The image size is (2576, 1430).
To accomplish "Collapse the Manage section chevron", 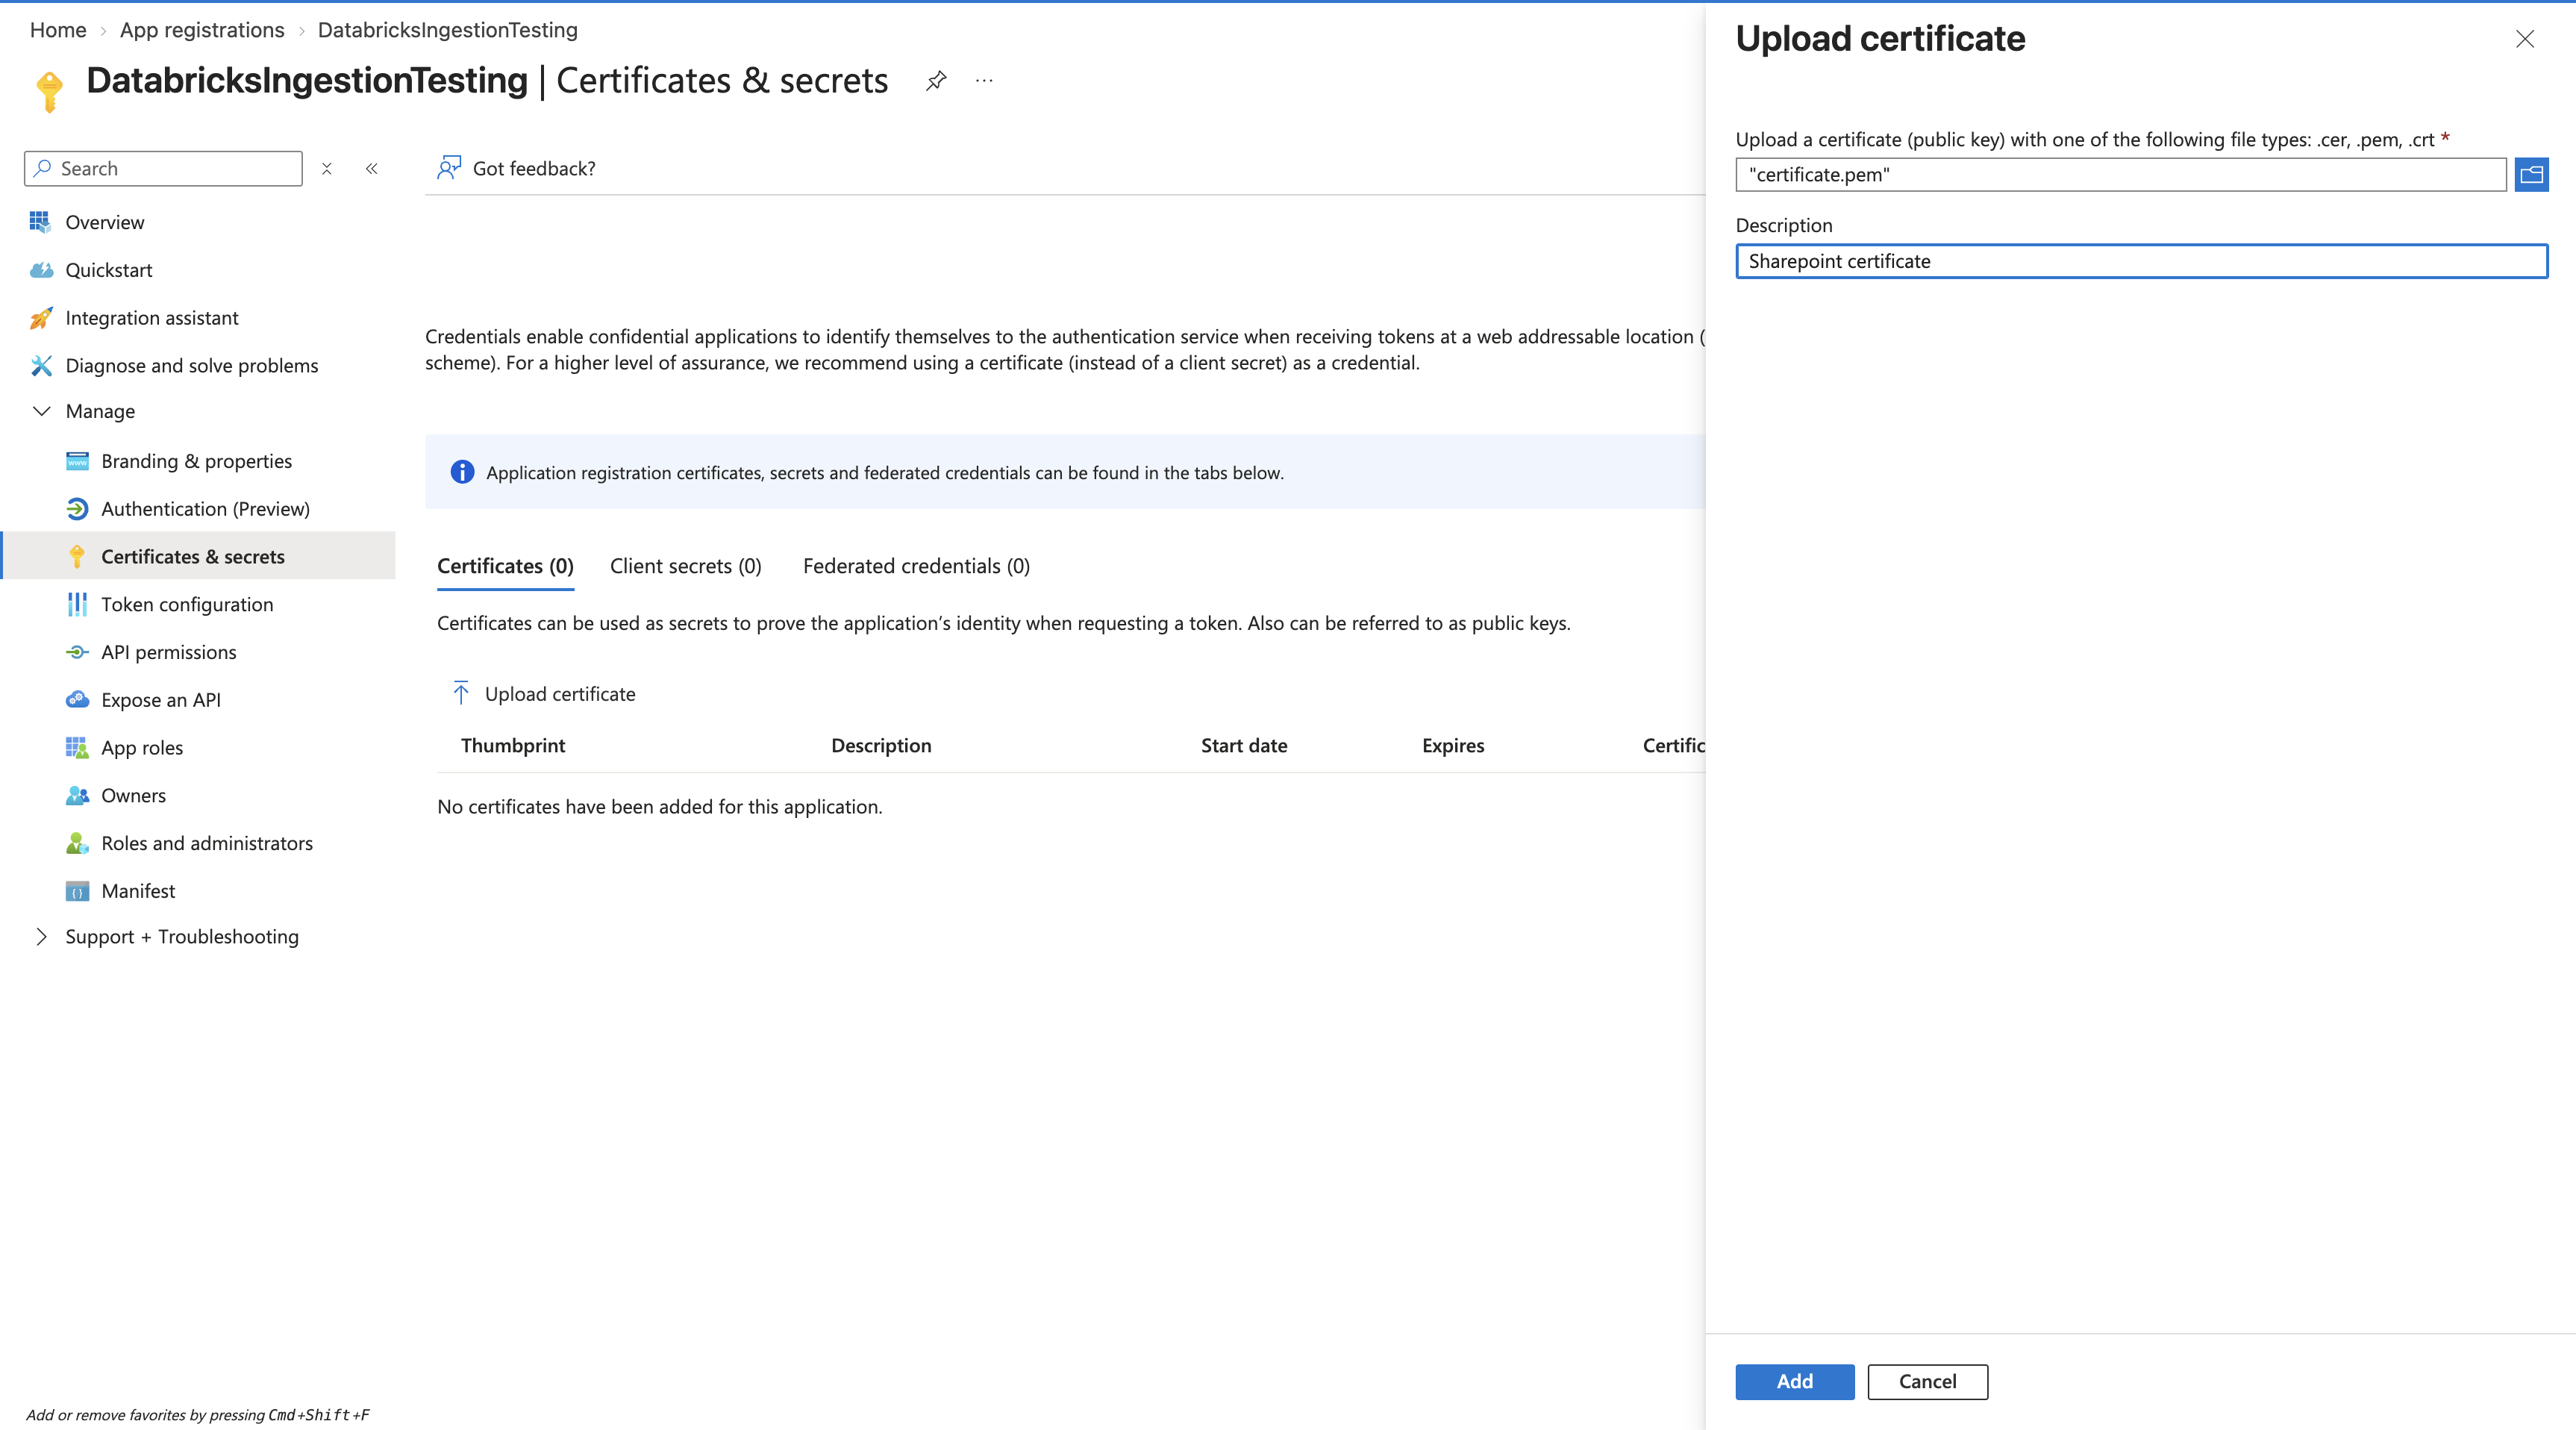I will [41, 411].
